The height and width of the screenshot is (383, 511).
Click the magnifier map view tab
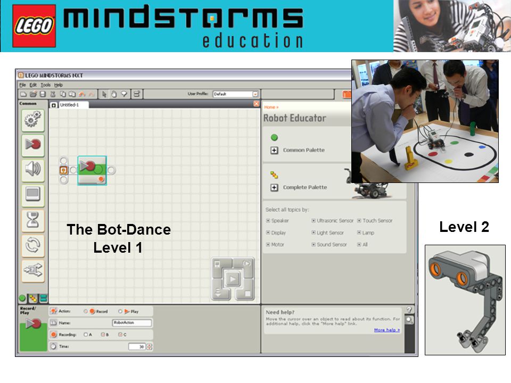pyautogui.click(x=409, y=320)
